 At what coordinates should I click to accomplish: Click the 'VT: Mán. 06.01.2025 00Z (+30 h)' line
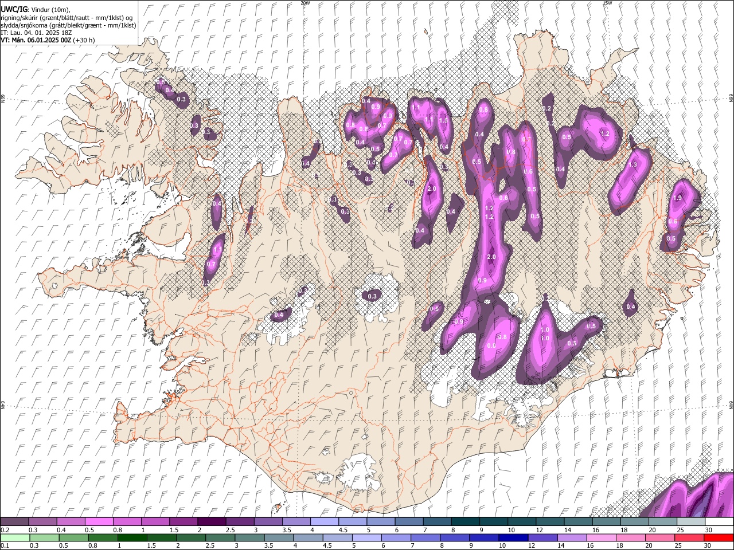(x=48, y=40)
